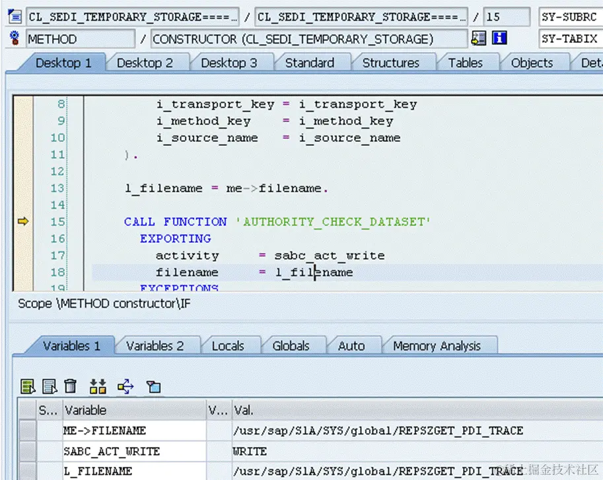
Task: Click the first CL_SEDI_TEMPORARY_STORAGE program field
Action: pos(133,17)
